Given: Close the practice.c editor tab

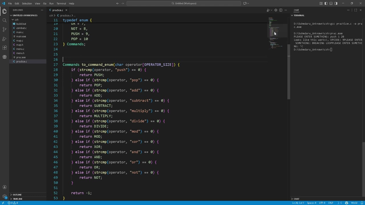Looking at the screenshot, I should [66, 10].
